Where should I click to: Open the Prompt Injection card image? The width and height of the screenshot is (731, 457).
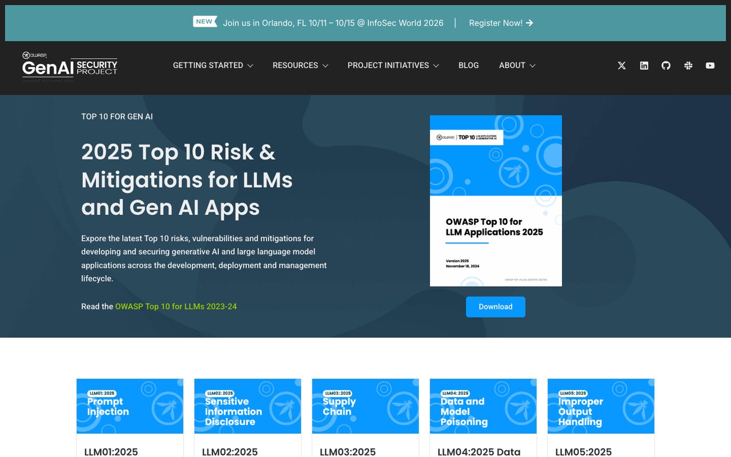click(x=130, y=406)
